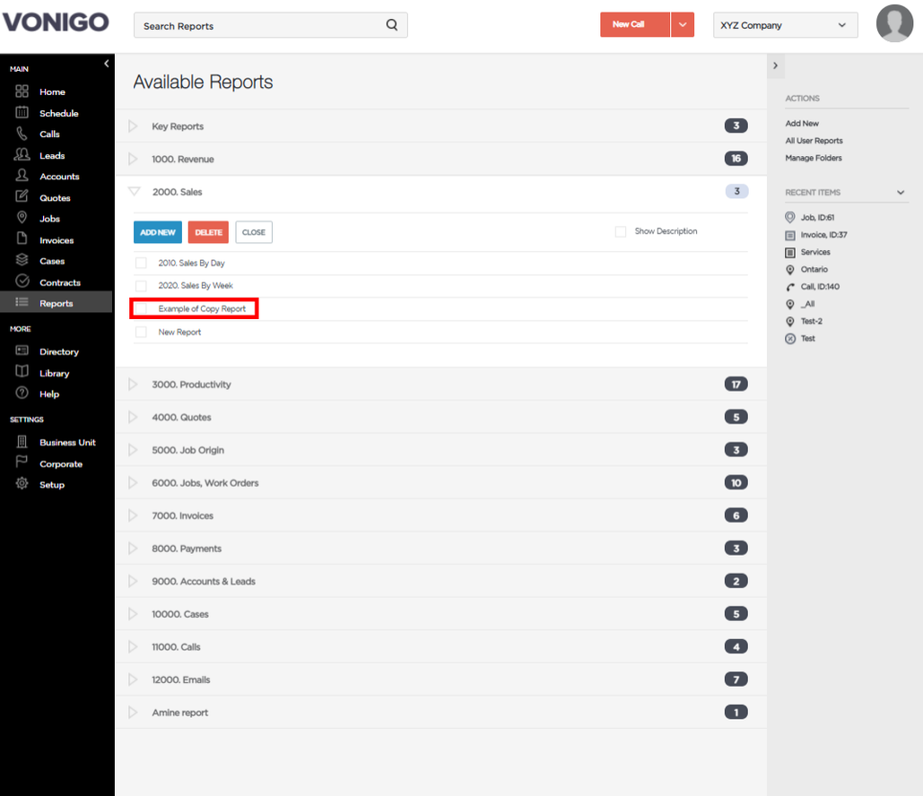This screenshot has width=923, height=796.
Task: Open the user avatar profile picture
Action: tap(894, 23)
